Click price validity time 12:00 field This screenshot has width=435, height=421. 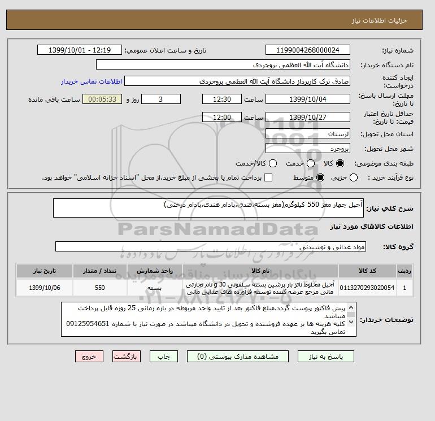pyautogui.click(x=222, y=117)
